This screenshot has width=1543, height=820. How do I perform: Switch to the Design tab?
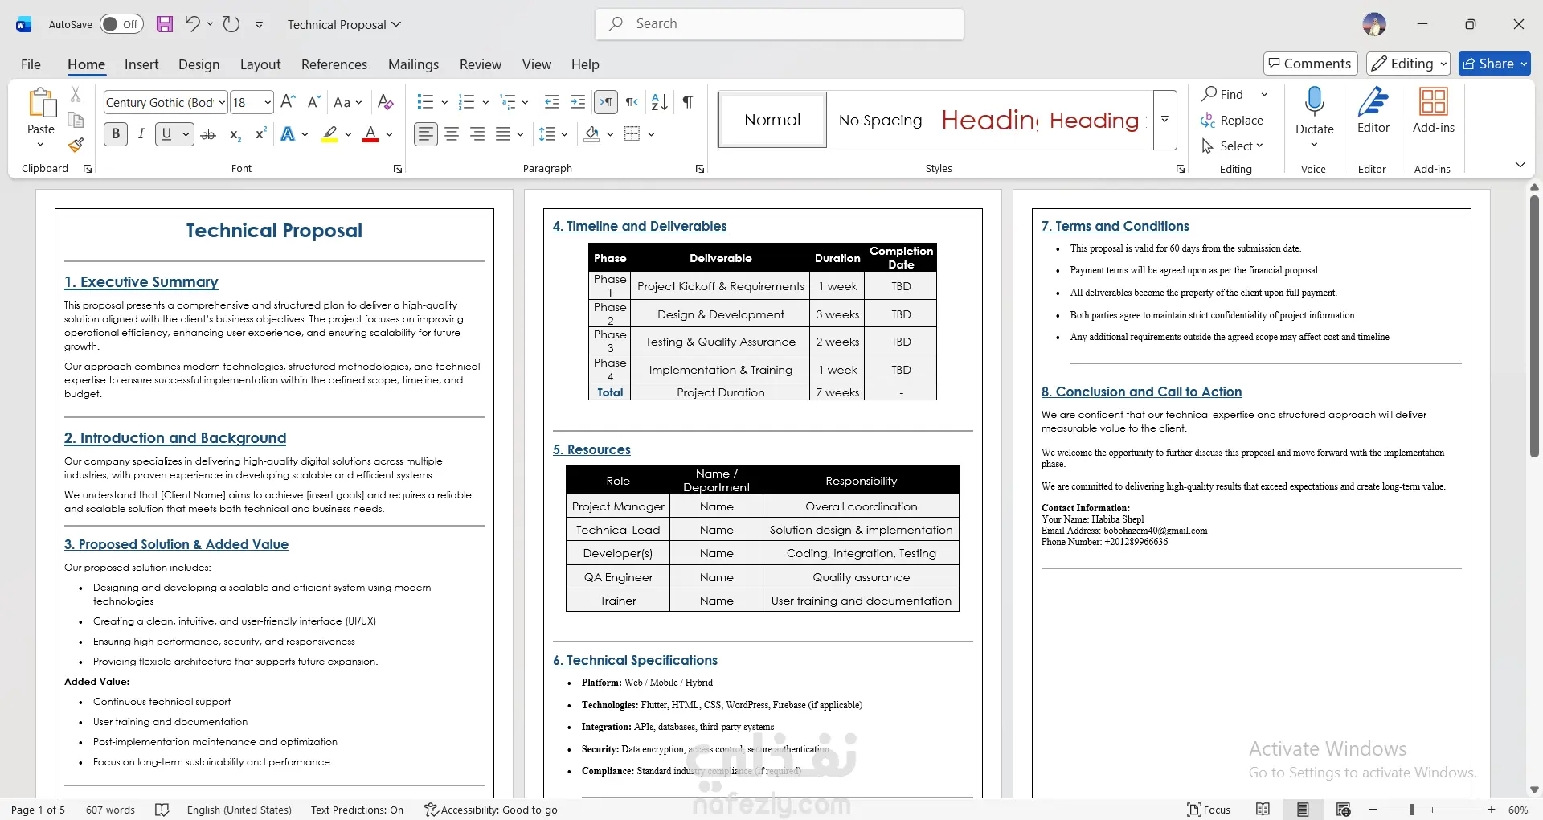click(199, 64)
